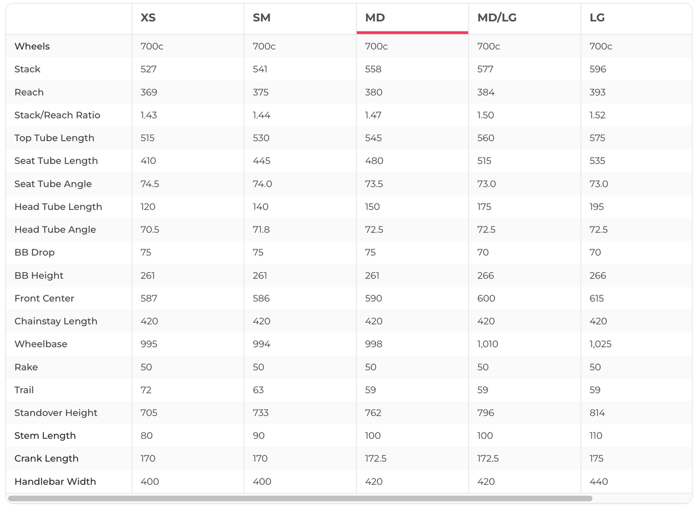Click the 796 standover height value
Viewport: 698px width, 509px height.
[486, 413]
